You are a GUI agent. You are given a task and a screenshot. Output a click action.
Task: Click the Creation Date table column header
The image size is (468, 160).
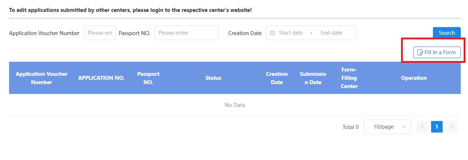coord(277,78)
